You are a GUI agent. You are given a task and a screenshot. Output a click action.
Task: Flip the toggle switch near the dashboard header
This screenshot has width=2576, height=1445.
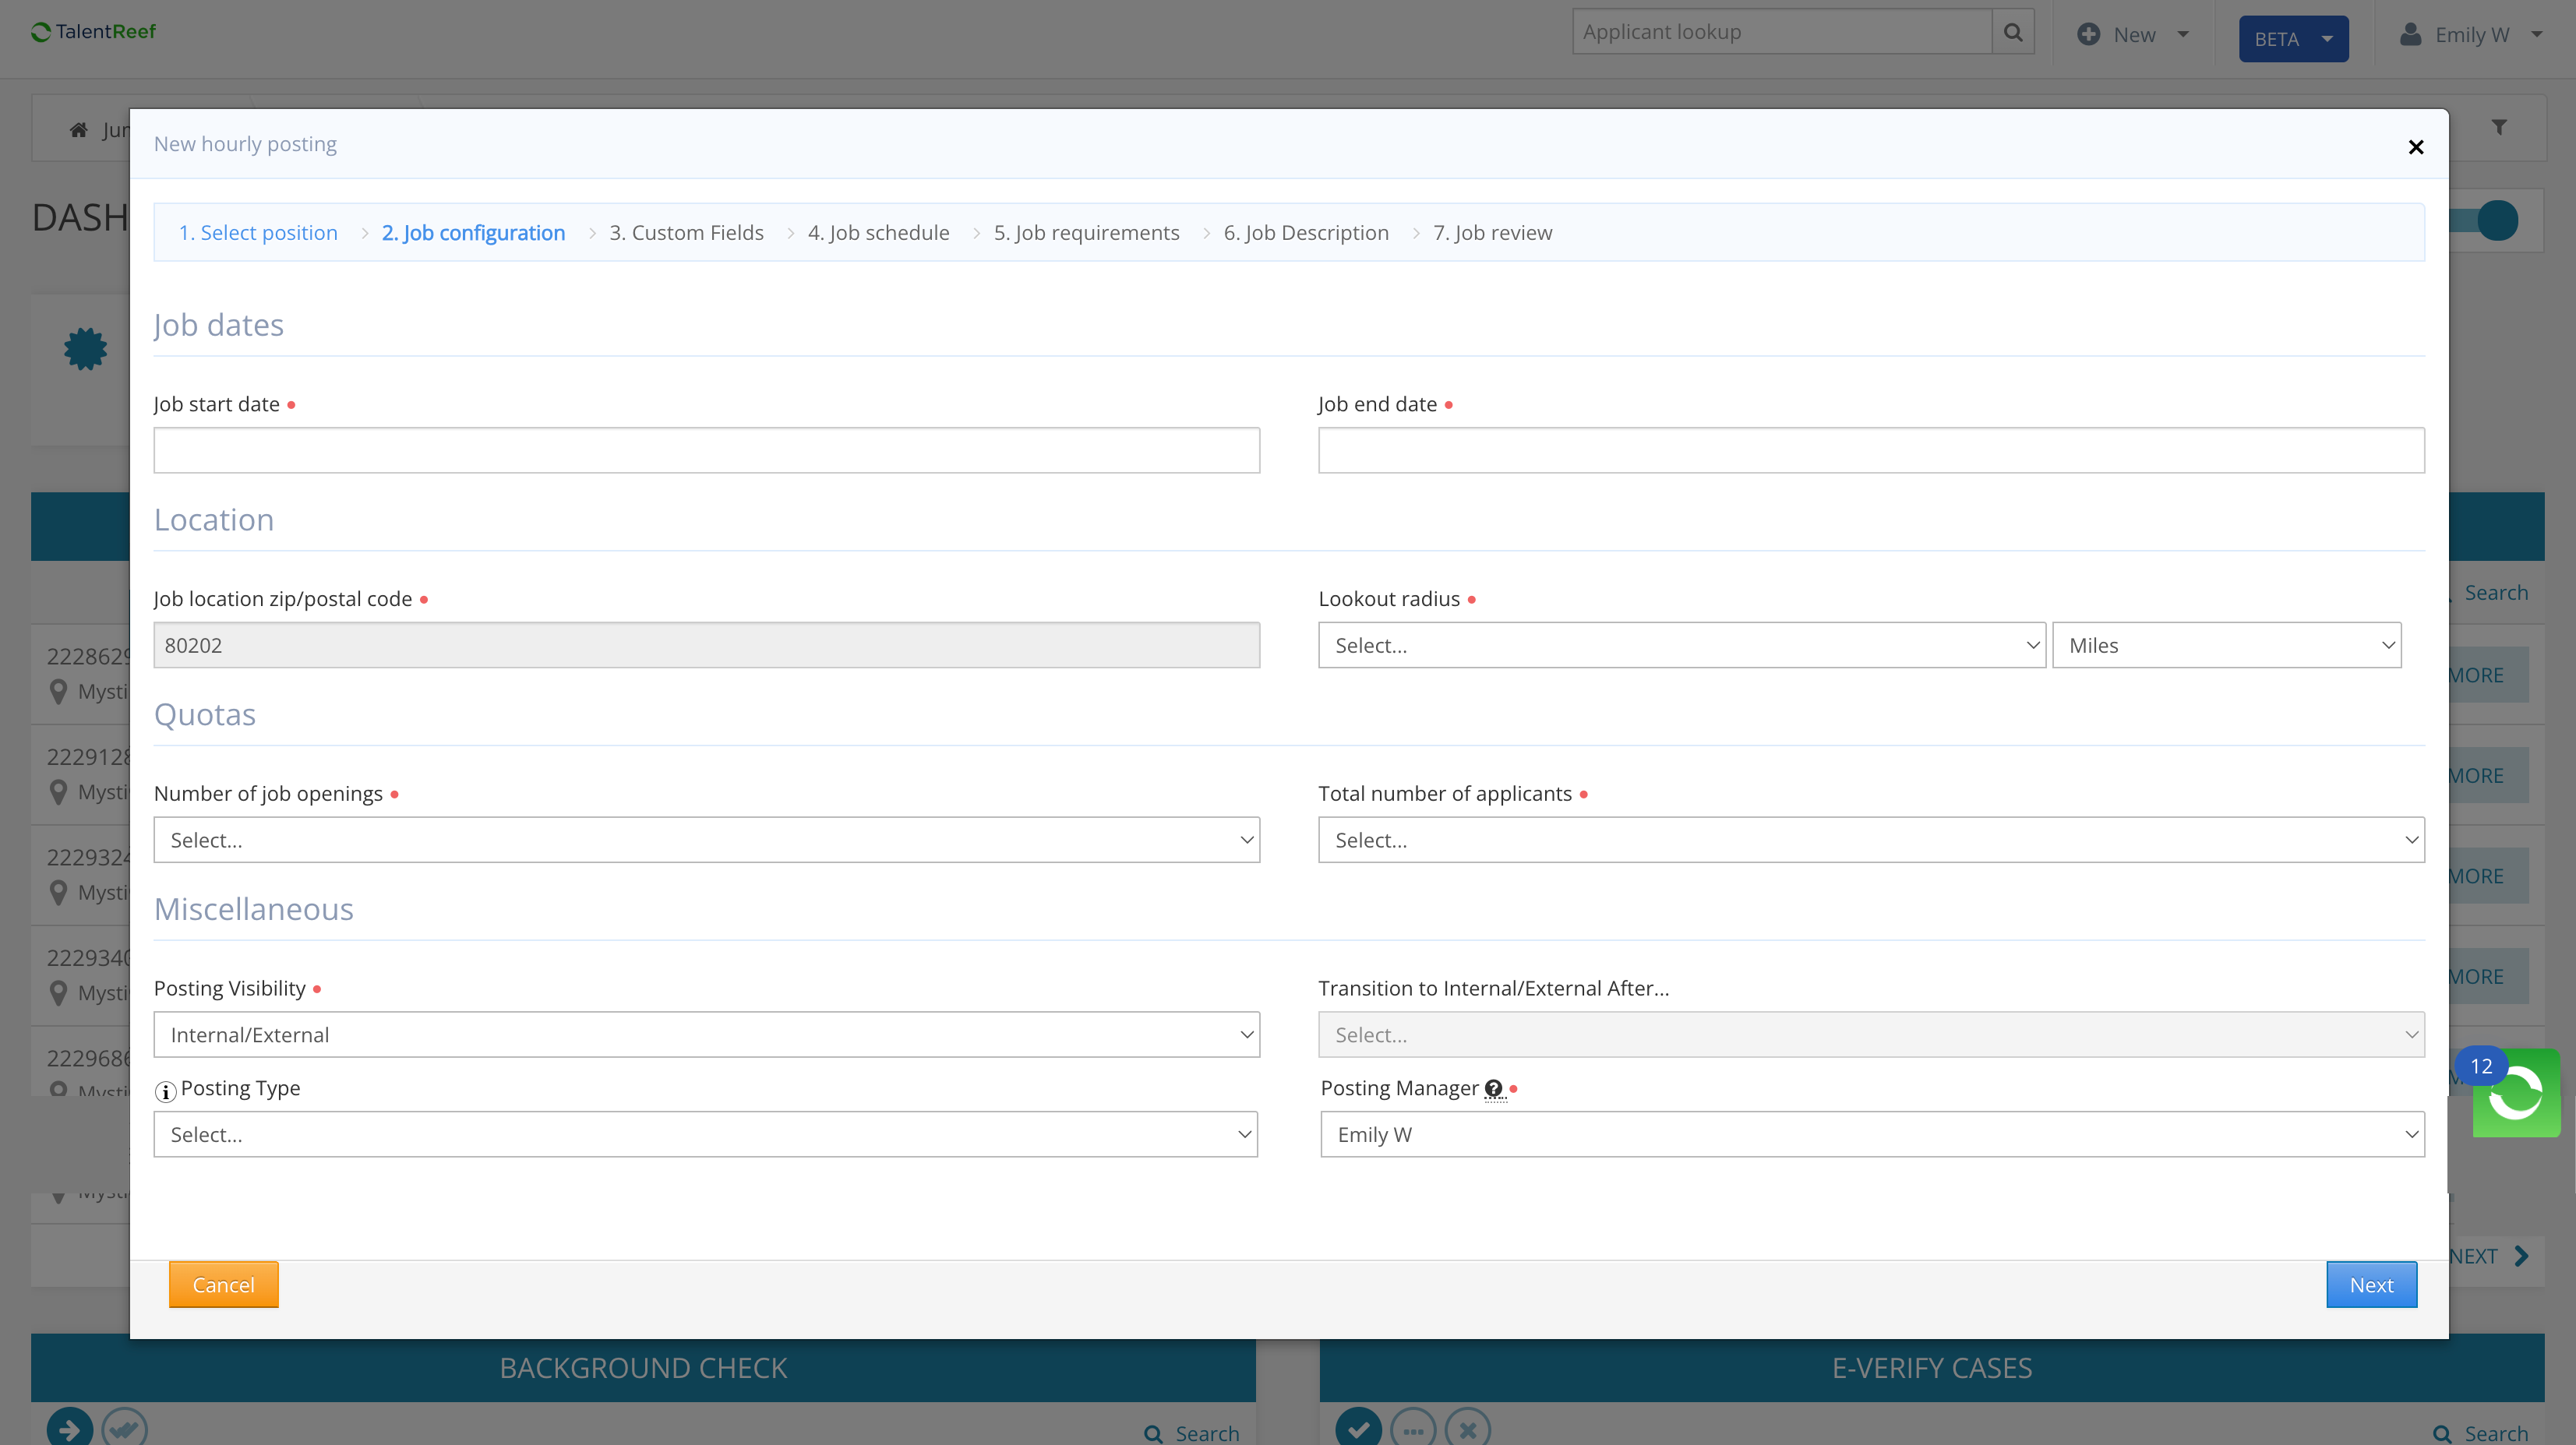click(x=2497, y=220)
